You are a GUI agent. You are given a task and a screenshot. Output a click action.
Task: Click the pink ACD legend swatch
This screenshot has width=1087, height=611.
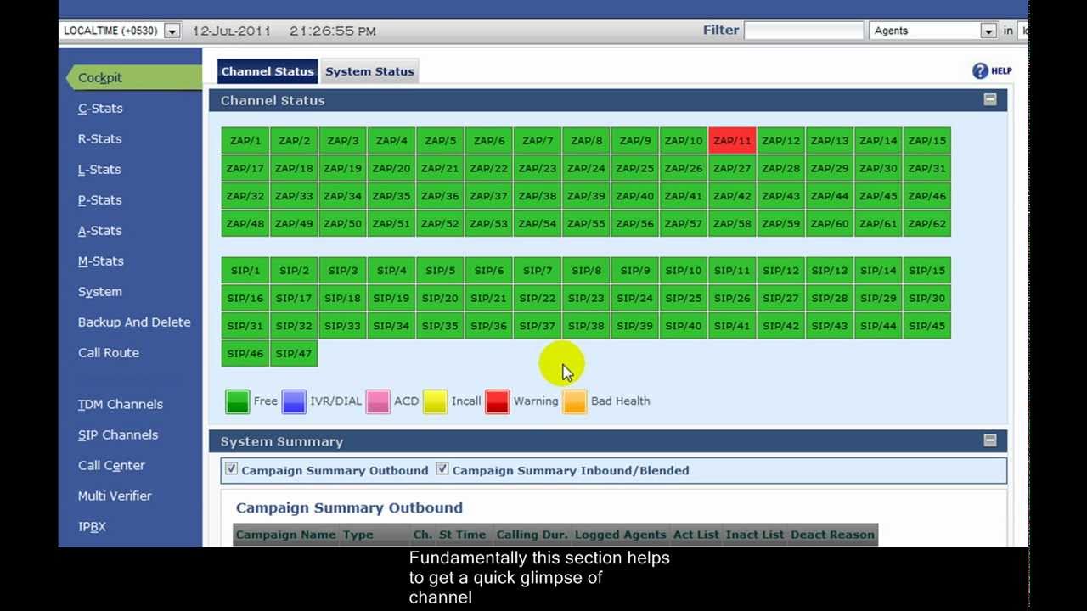(x=378, y=401)
